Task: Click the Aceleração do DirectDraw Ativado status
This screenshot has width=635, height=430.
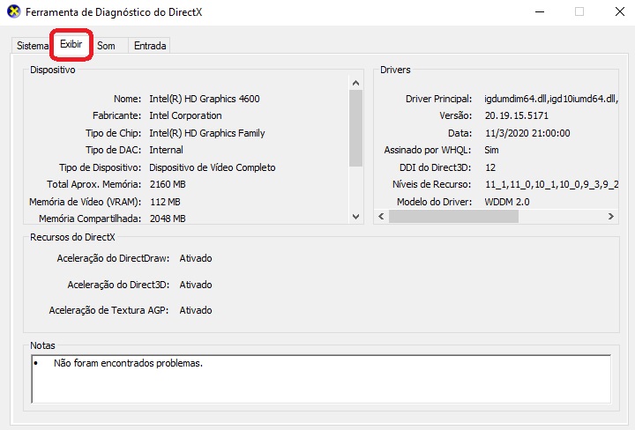Action: tap(195, 258)
